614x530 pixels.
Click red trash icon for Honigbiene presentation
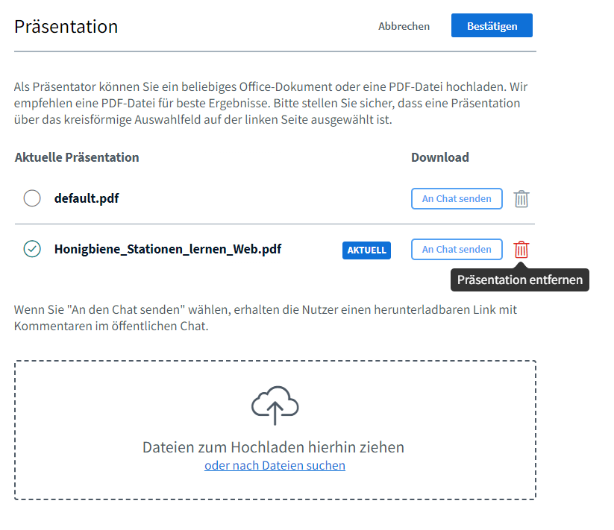click(x=521, y=250)
